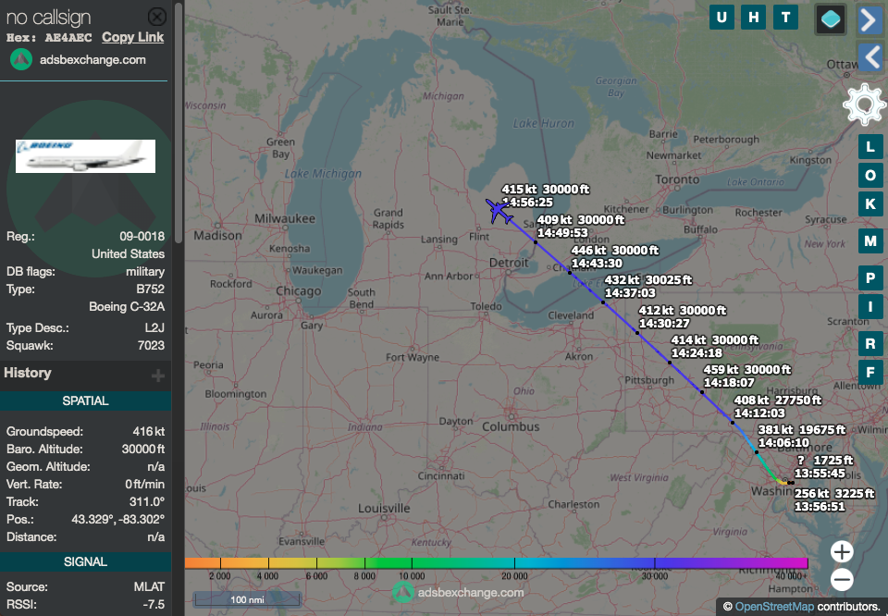
Task: Toggle the L map option button
Action: 870,147
